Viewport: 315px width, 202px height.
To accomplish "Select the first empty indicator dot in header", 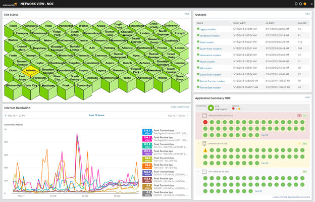I will coord(296,4).
